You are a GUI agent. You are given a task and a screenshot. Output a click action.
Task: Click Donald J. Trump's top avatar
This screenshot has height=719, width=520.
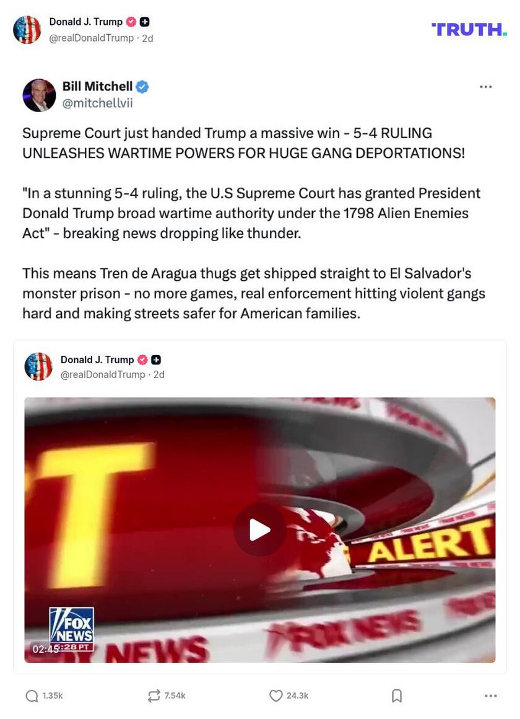click(27, 29)
